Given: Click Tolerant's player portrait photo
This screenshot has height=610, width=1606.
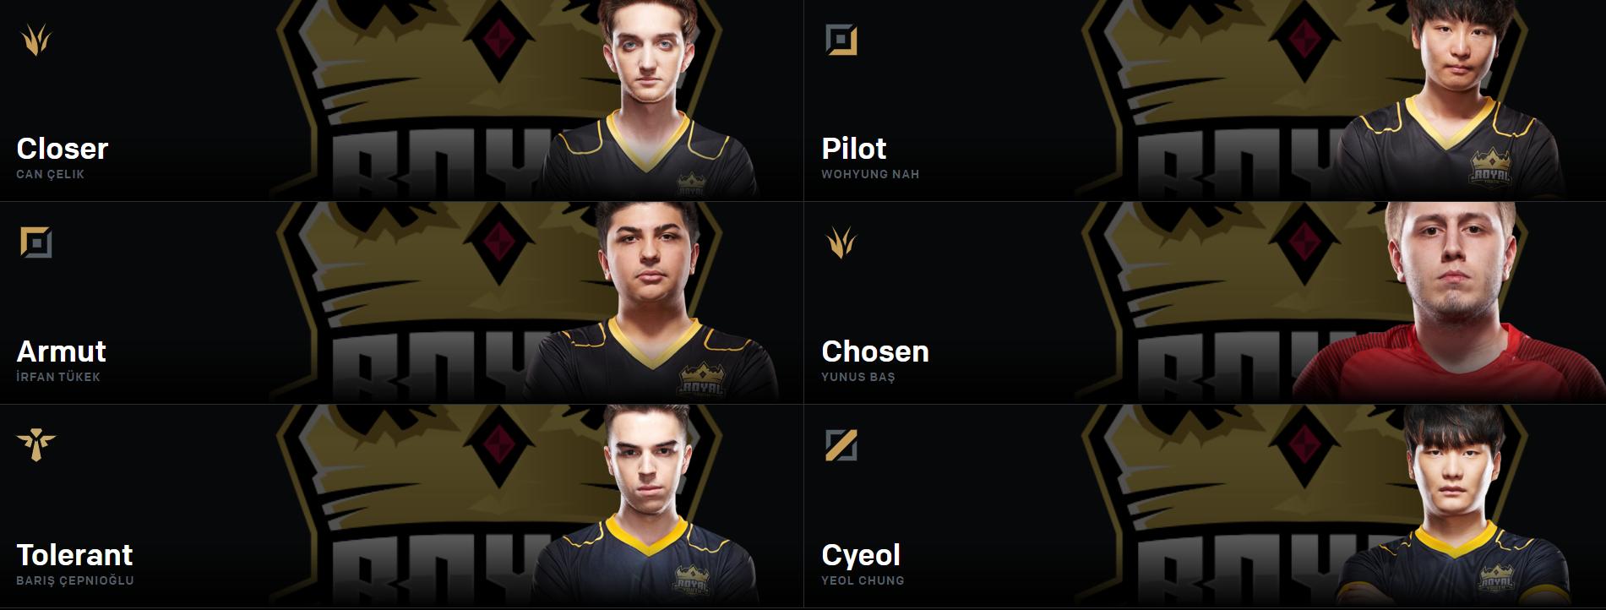Looking at the screenshot, I should point(649,506).
